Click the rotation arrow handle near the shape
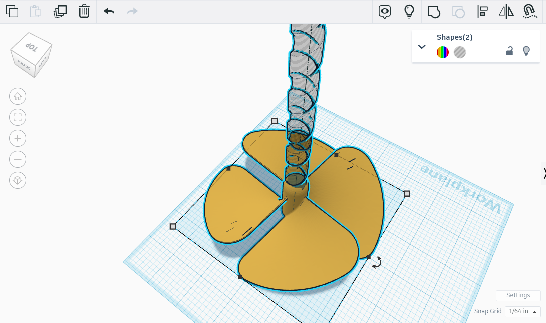Viewport: 546px width, 323px height. (377, 262)
